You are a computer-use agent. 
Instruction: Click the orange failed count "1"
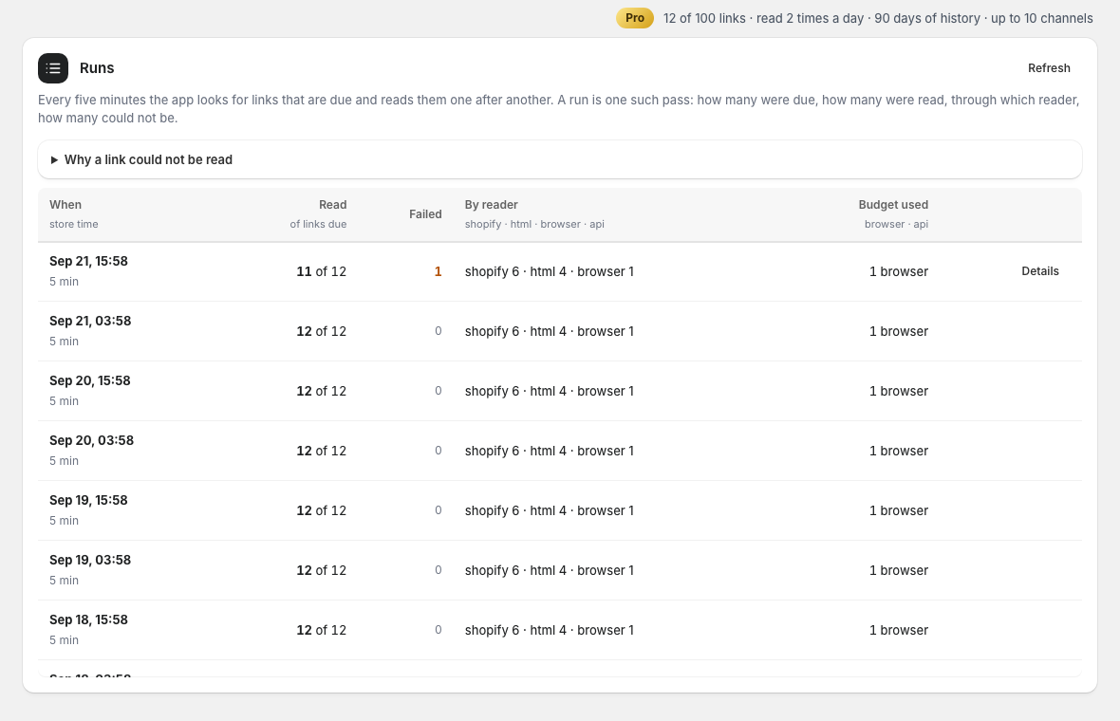(x=438, y=272)
